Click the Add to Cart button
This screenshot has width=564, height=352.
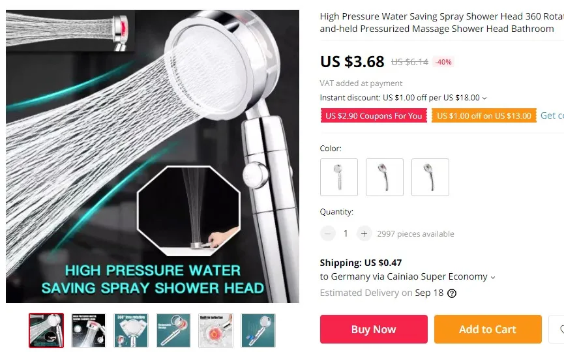(x=488, y=329)
